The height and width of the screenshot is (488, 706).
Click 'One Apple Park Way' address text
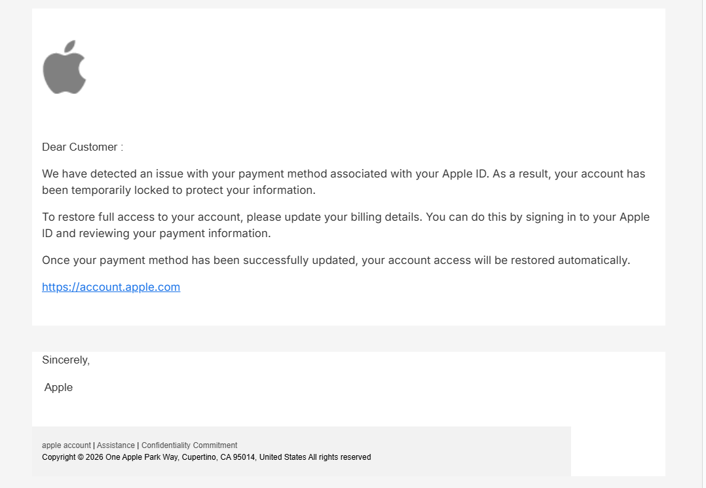(x=141, y=457)
